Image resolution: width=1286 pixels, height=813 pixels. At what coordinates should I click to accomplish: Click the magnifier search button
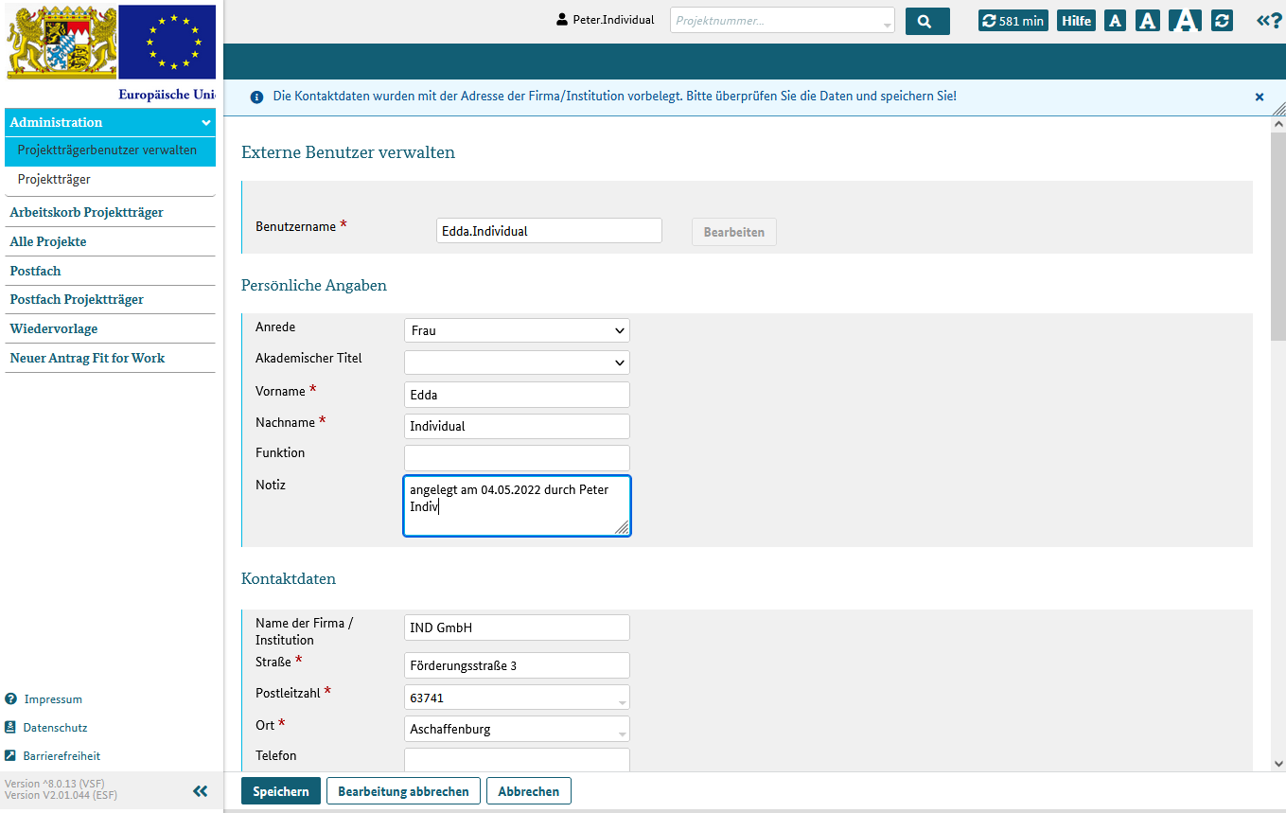click(x=926, y=21)
